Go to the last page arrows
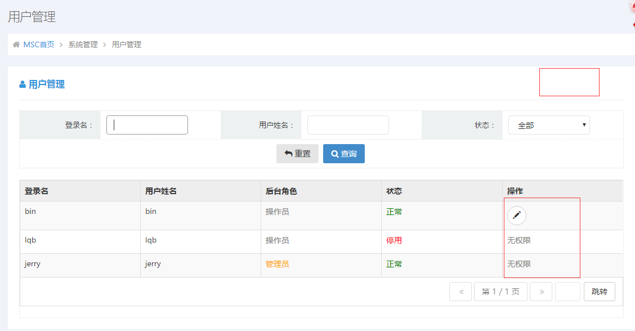The width and height of the screenshot is (635, 331). [541, 292]
